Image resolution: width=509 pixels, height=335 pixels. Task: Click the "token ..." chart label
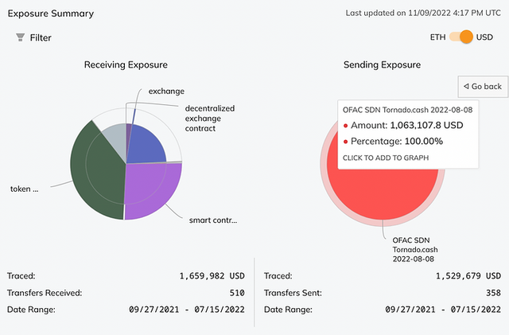pyautogui.click(x=25, y=189)
